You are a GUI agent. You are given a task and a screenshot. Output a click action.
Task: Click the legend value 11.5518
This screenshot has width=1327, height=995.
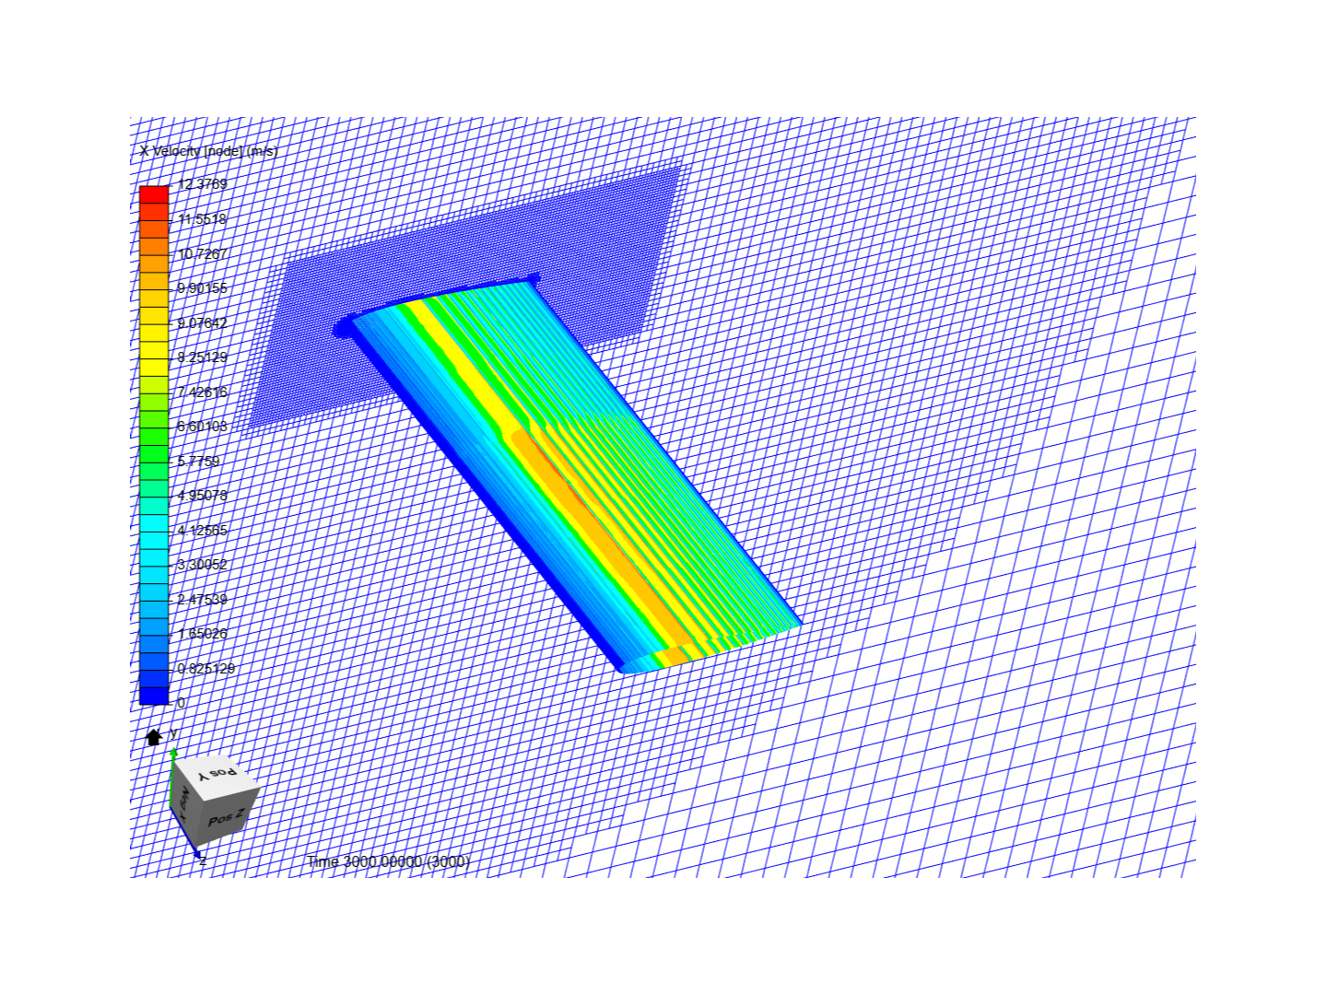coord(202,219)
